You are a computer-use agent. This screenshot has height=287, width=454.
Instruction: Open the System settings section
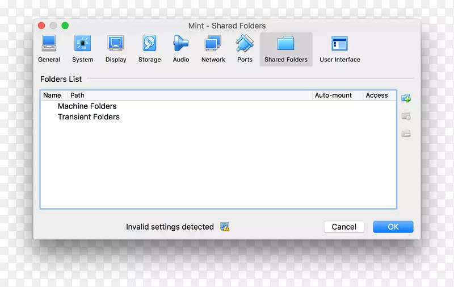click(82, 48)
